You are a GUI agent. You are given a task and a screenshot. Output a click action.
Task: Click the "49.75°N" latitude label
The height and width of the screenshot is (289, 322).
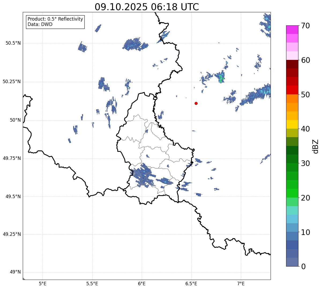[12, 158]
